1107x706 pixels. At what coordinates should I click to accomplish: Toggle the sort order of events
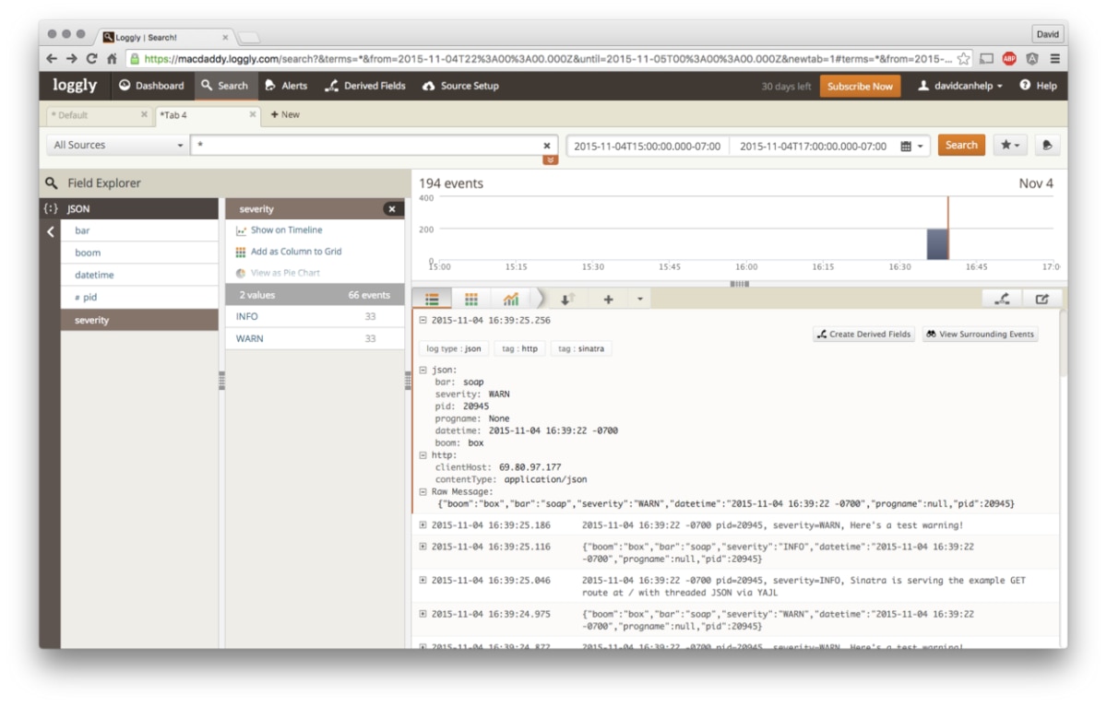point(565,297)
